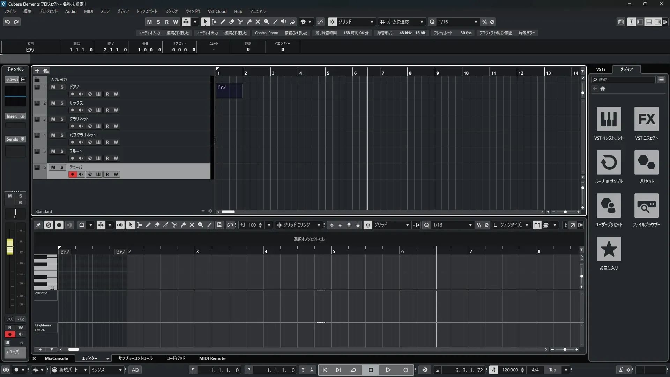Click the Add Track plus icon
Image resolution: width=670 pixels, height=377 pixels.
(x=37, y=71)
